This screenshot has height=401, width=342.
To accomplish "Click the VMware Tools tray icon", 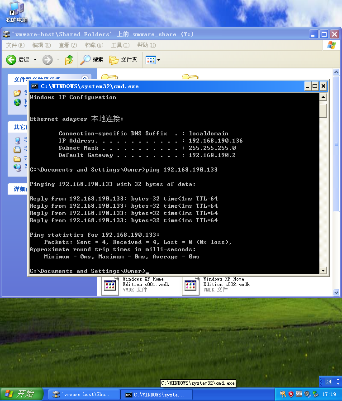I will click(299, 394).
